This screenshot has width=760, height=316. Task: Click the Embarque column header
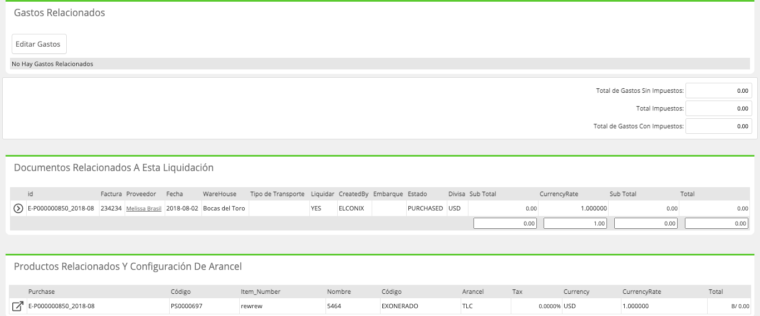coord(388,194)
